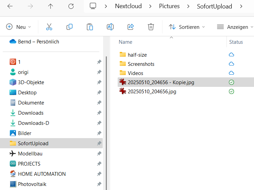Refresh the current folder view

click(71, 6)
